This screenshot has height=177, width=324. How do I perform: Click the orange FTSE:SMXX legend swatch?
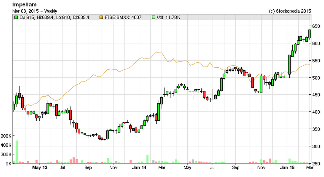tap(101, 17)
